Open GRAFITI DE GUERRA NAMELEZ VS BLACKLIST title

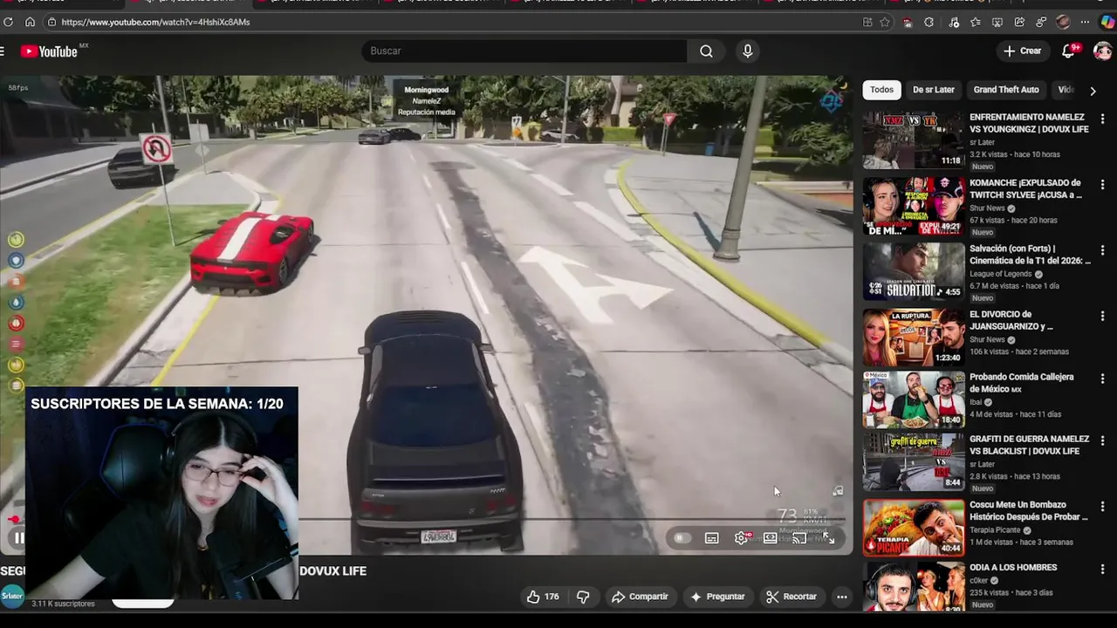tap(1029, 445)
